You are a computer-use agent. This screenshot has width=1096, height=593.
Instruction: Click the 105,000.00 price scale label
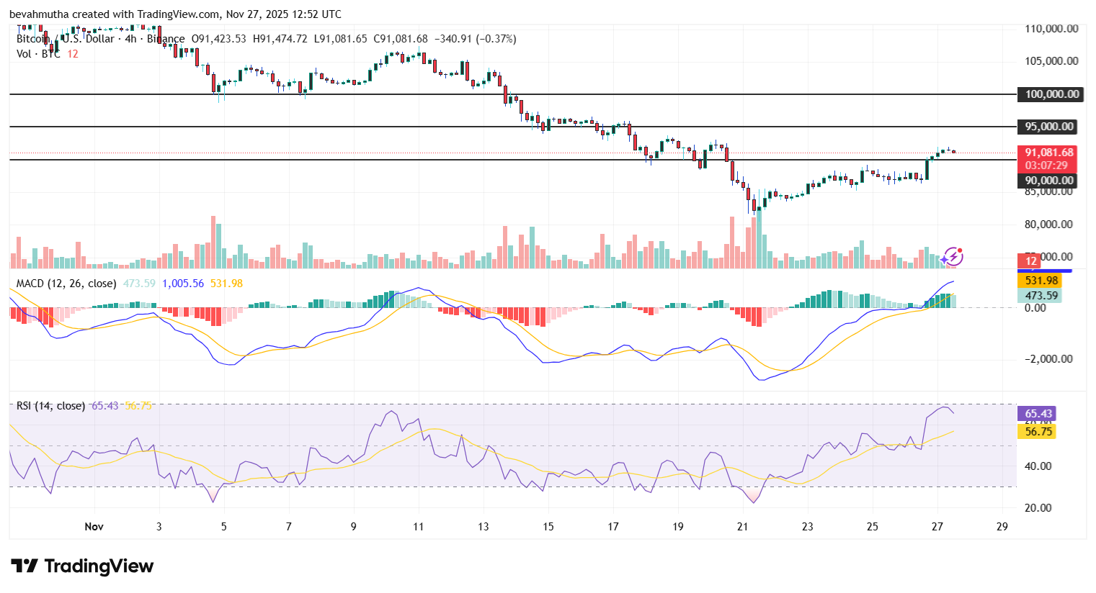click(x=1051, y=61)
